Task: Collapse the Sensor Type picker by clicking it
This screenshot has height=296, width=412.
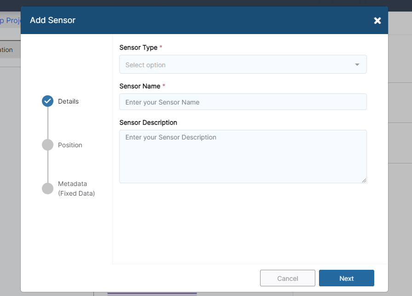Action: point(243,64)
